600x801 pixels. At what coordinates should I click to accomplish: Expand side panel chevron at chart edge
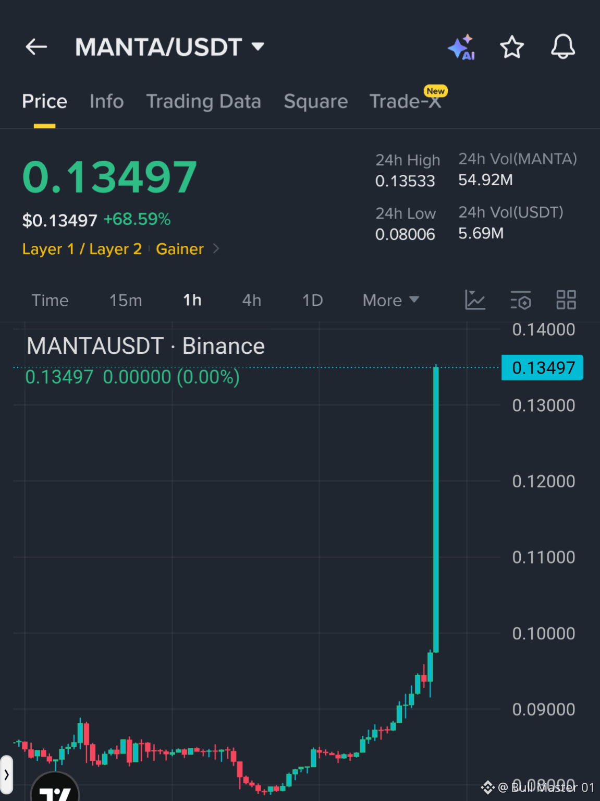coord(6,775)
